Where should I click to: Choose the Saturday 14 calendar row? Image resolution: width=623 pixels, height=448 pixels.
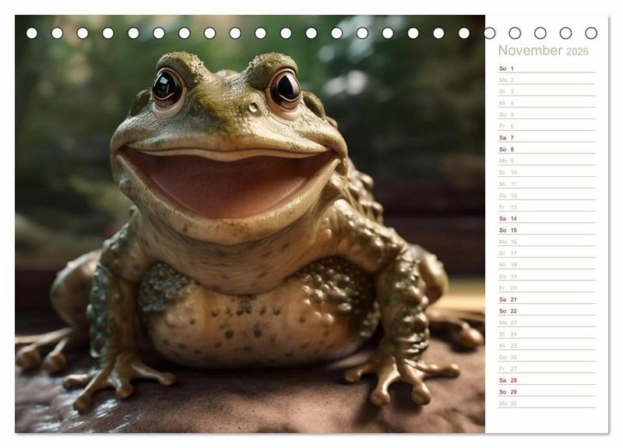(545, 219)
